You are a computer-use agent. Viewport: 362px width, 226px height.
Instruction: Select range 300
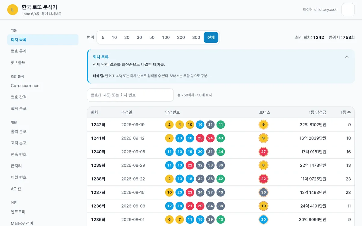pyautogui.click(x=196, y=37)
